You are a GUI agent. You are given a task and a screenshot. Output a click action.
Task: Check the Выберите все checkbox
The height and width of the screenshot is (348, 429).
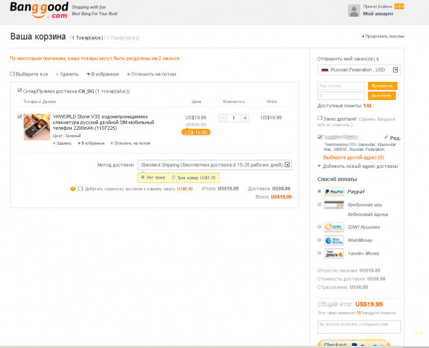(x=12, y=74)
